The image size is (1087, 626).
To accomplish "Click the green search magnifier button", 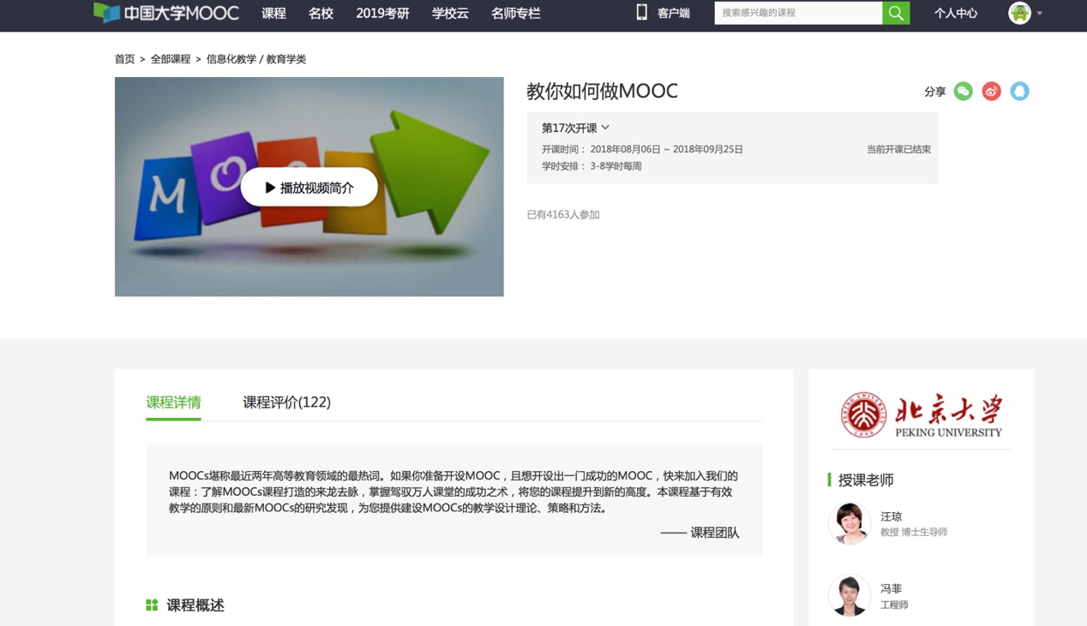I will coord(896,13).
